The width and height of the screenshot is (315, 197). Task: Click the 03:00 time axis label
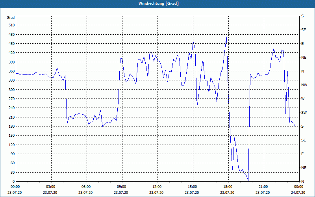[x=50, y=187]
